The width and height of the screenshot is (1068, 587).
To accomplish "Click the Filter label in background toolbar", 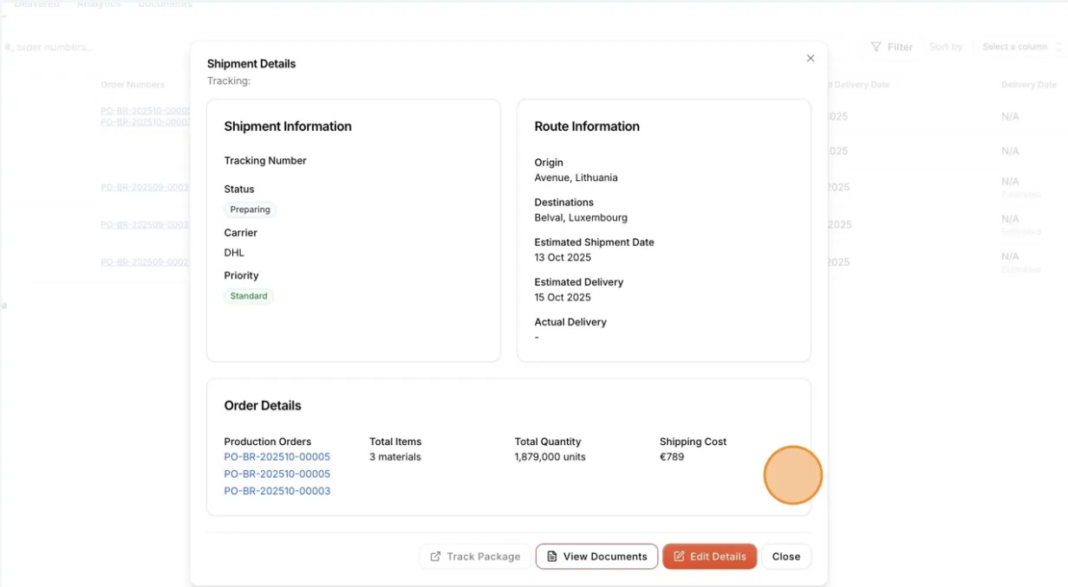I will [900, 47].
